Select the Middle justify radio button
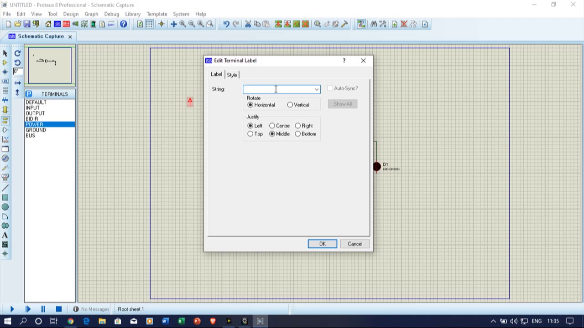 point(272,134)
